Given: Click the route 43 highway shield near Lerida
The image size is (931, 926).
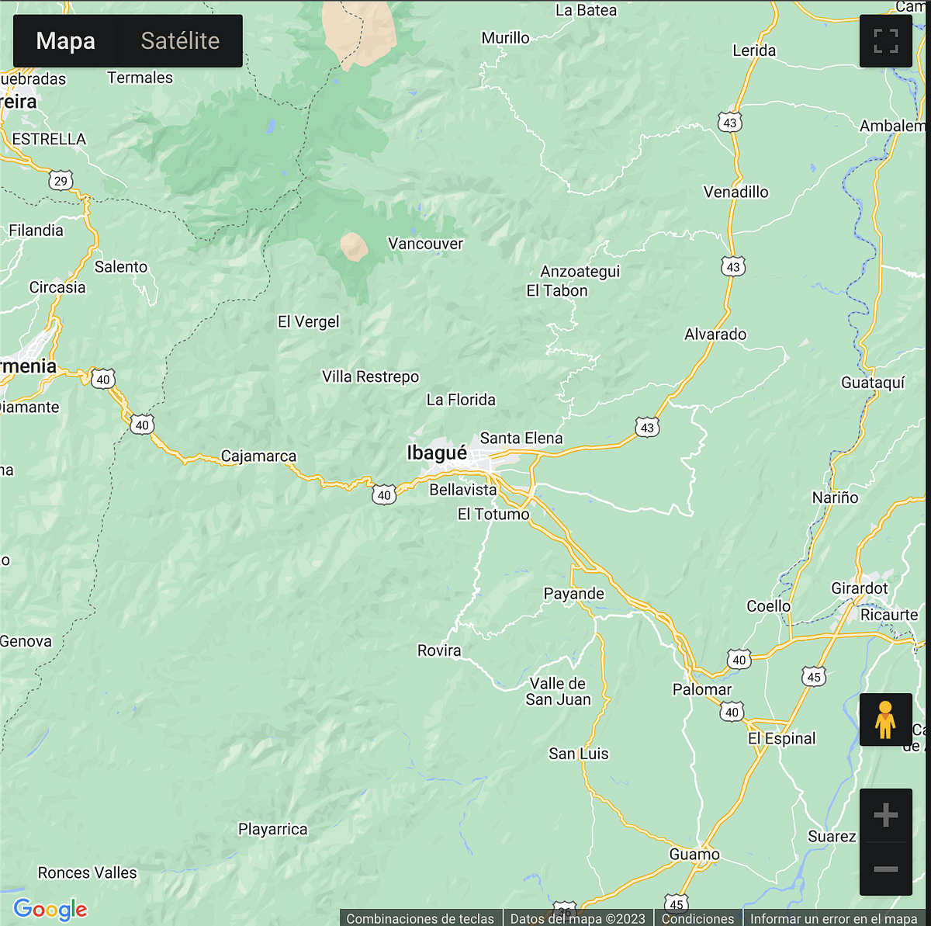Looking at the screenshot, I should [729, 122].
